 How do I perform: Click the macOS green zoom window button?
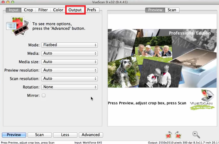pyautogui.click(x=13, y=2)
